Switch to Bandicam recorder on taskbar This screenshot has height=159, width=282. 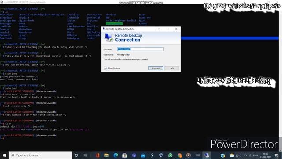coord(189,155)
